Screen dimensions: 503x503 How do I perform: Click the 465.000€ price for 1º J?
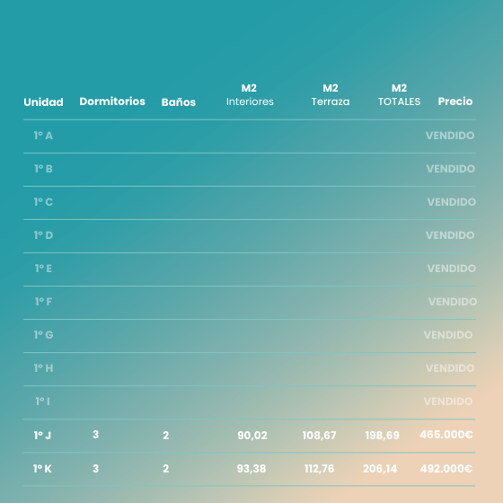(x=446, y=435)
